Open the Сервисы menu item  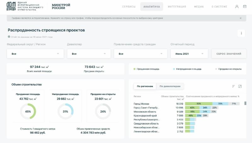(x=129, y=7)
